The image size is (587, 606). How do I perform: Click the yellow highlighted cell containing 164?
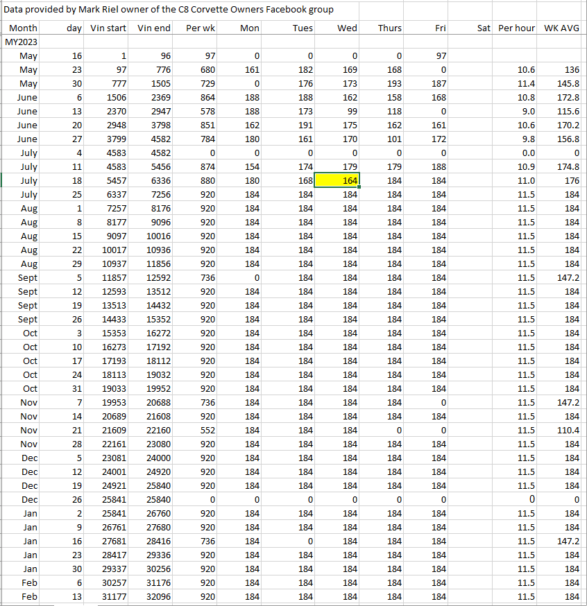(x=338, y=180)
